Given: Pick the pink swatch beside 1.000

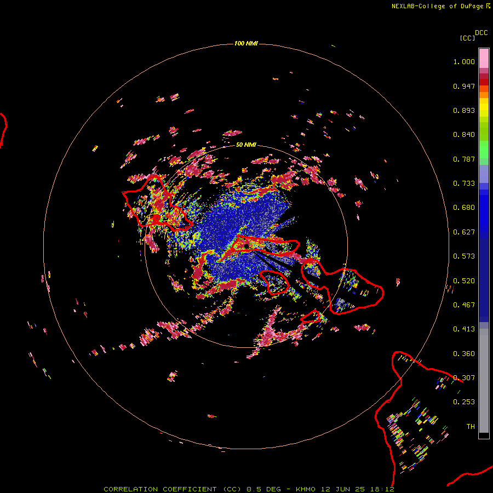Looking at the screenshot, I should pos(484,59).
